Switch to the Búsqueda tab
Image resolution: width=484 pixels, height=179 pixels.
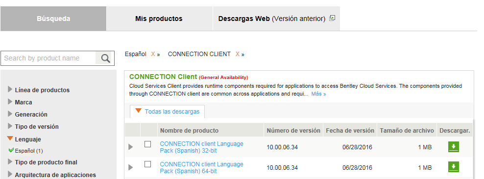[53, 19]
